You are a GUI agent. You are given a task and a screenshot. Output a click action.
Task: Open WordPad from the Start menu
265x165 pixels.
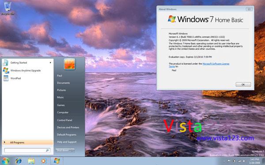pos(28,78)
